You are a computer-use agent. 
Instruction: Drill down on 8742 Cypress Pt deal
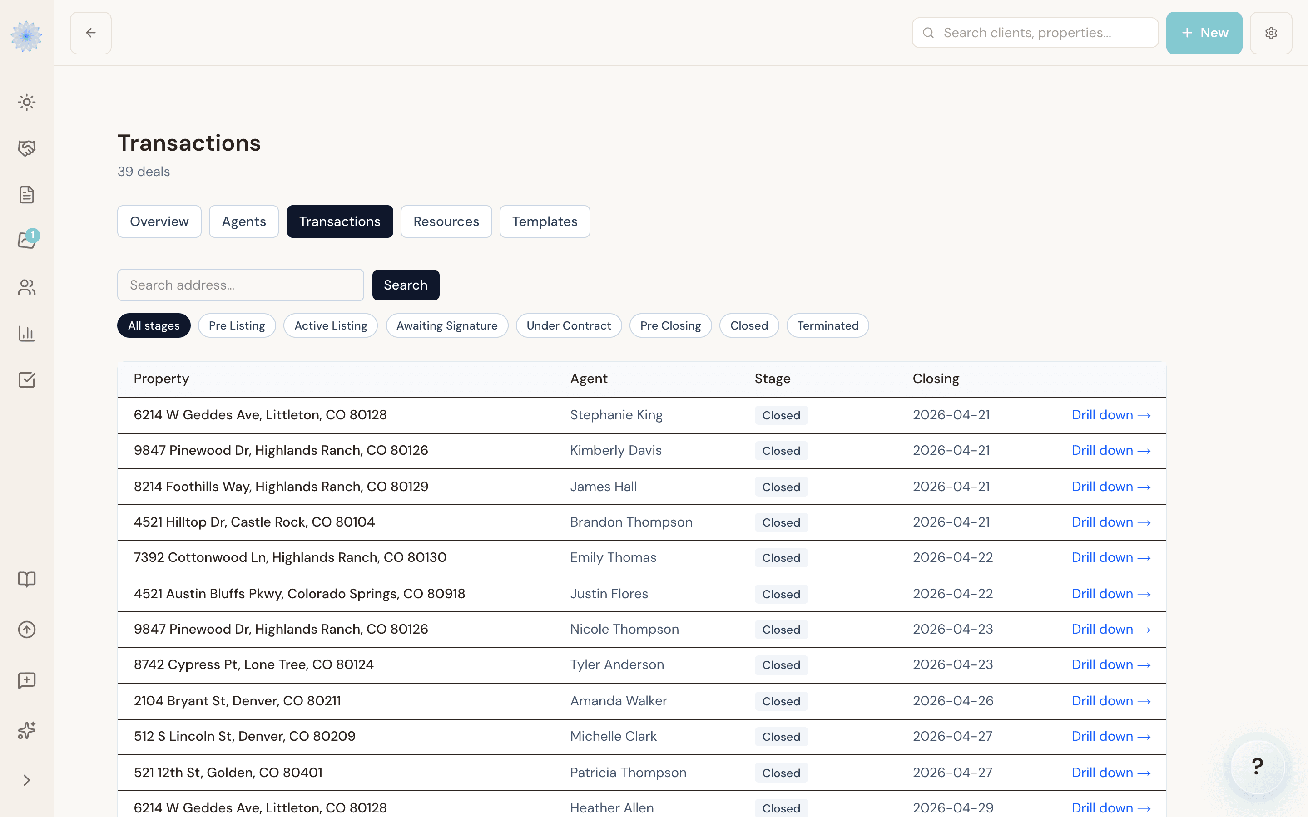1111,664
